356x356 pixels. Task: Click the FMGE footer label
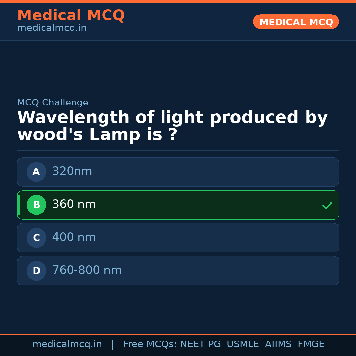pos(311,344)
